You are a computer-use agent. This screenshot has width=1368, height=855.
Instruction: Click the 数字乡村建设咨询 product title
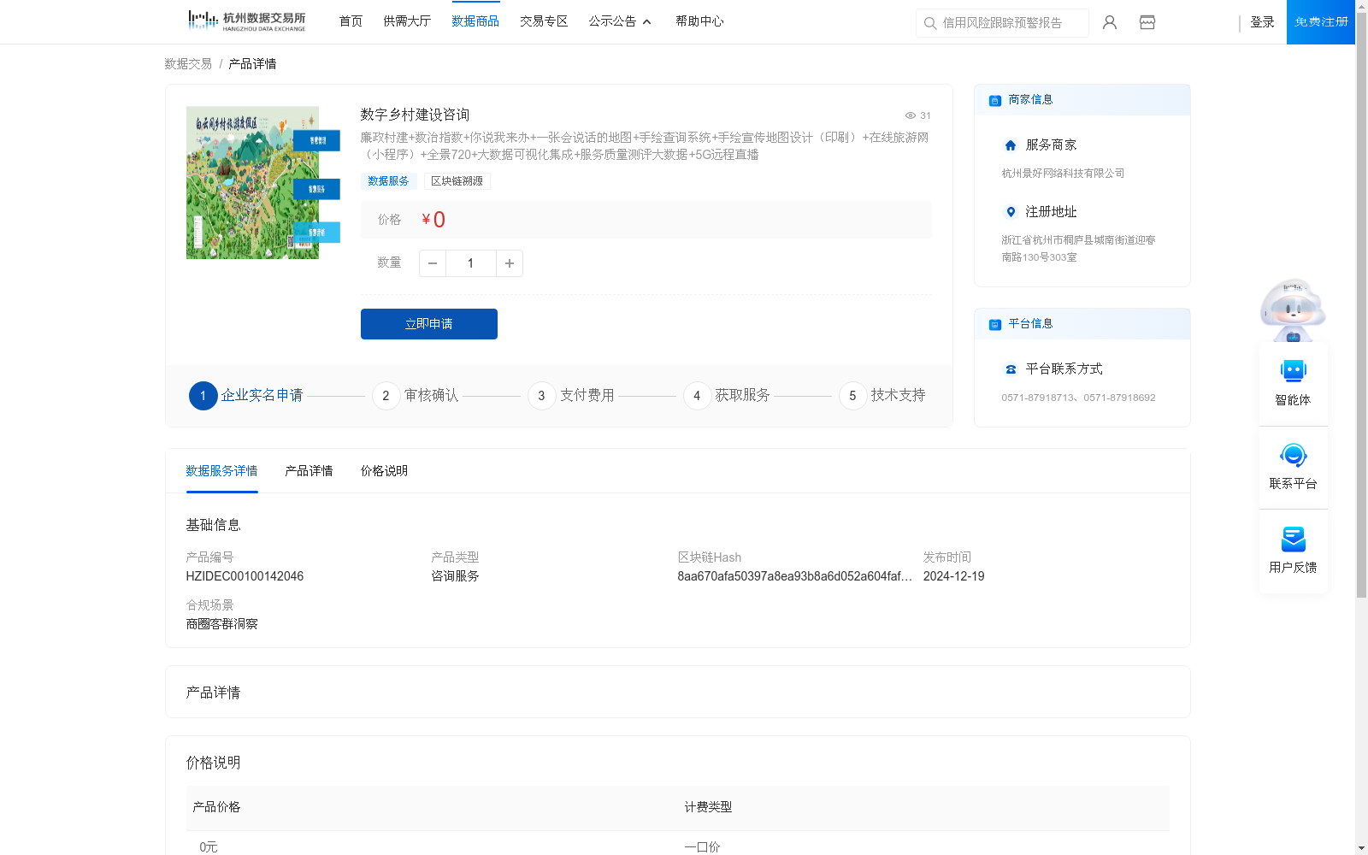[415, 115]
